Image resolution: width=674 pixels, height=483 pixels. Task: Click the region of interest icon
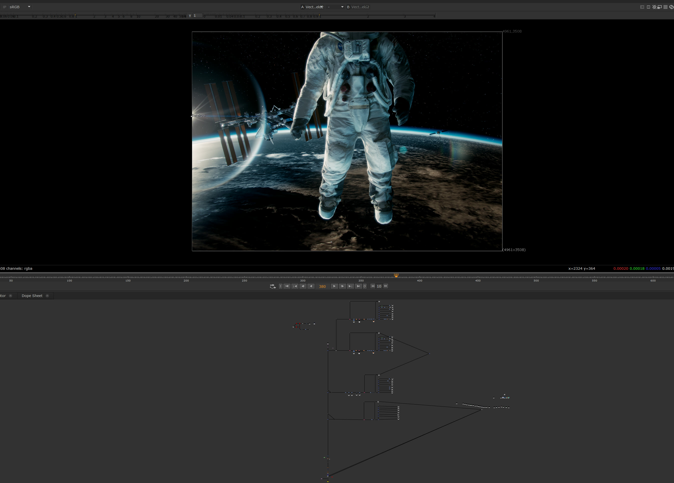(x=648, y=7)
